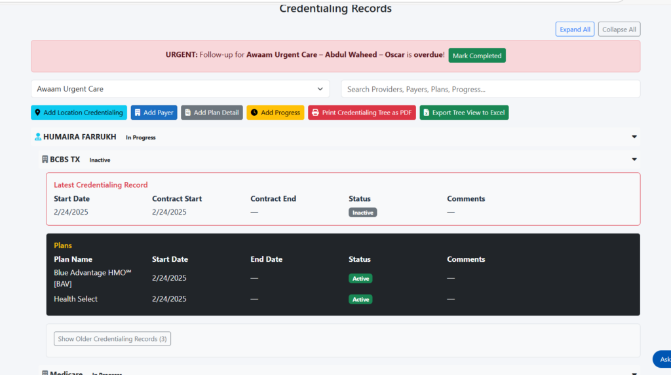The width and height of the screenshot is (671, 375).
Task: Show Older Credentialing Records (3)
Action: 112,339
